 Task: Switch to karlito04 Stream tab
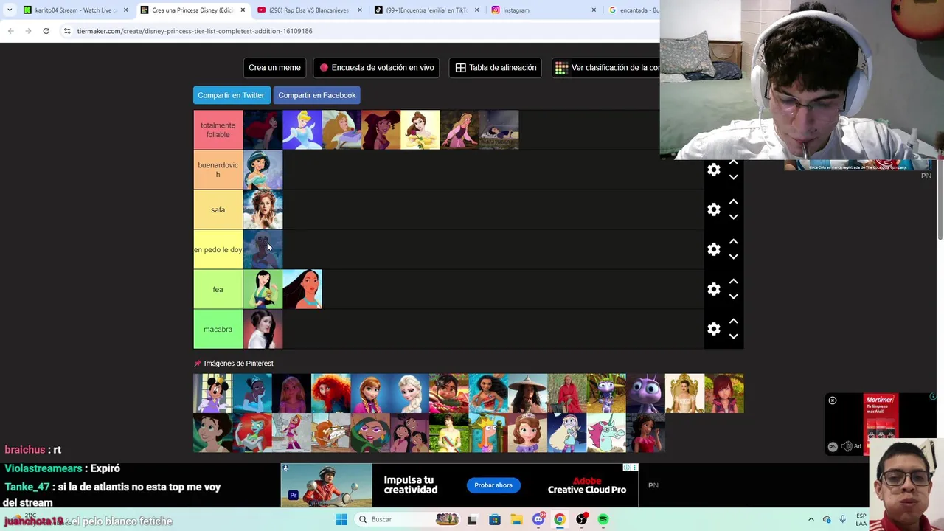74,10
